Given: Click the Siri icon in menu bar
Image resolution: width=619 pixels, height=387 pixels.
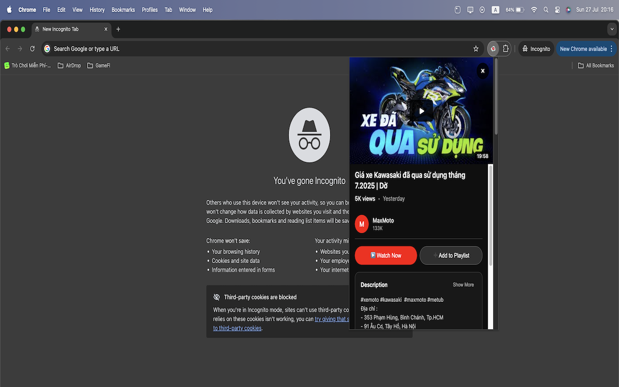Looking at the screenshot, I should [568, 10].
